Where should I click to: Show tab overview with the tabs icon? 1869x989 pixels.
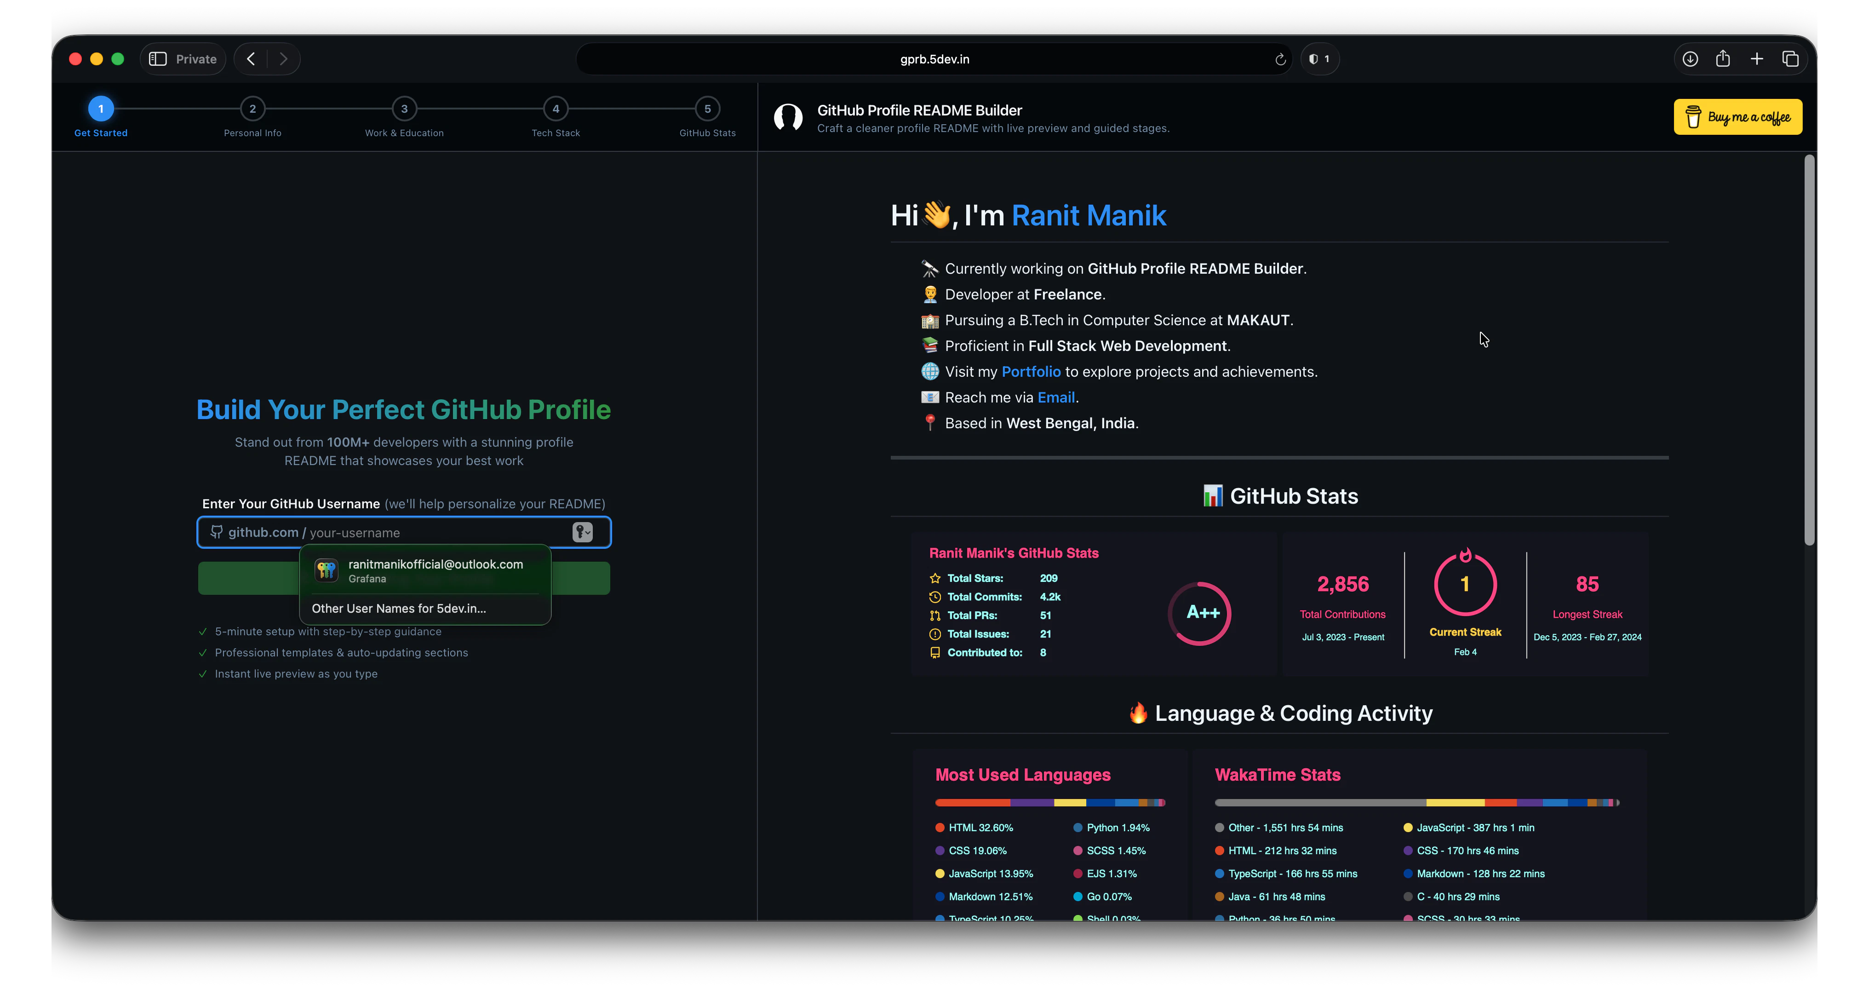coord(1790,59)
